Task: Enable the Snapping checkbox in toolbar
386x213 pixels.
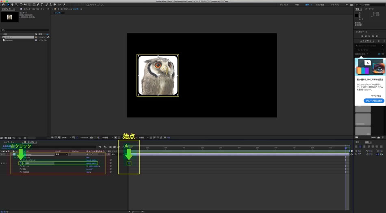Action: (x=88, y=5)
